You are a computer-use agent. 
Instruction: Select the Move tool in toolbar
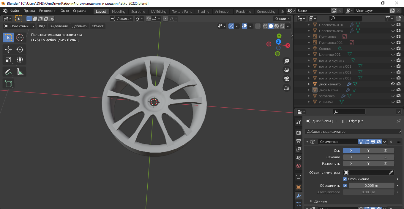8,49
